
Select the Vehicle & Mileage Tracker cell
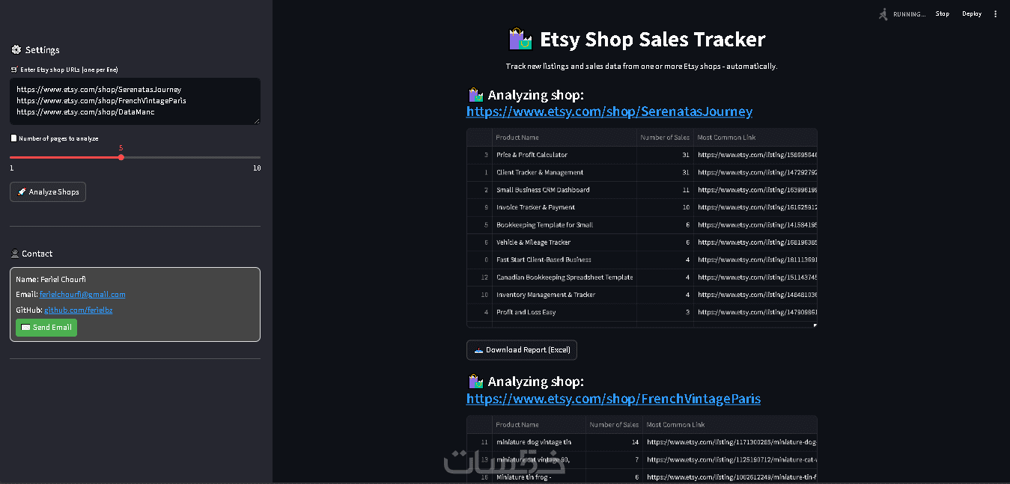point(565,242)
